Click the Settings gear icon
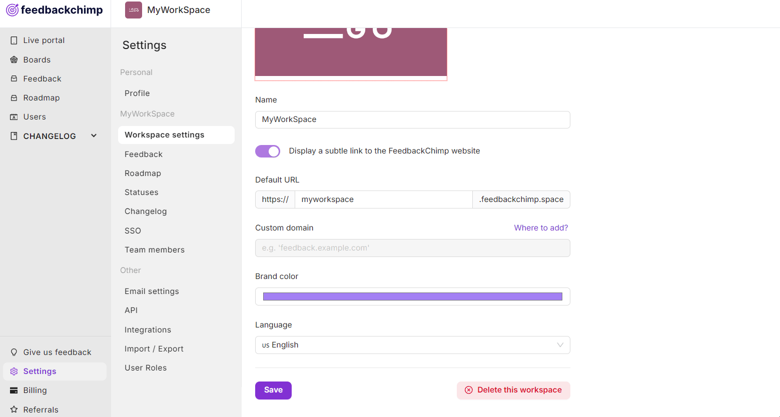 tap(14, 371)
